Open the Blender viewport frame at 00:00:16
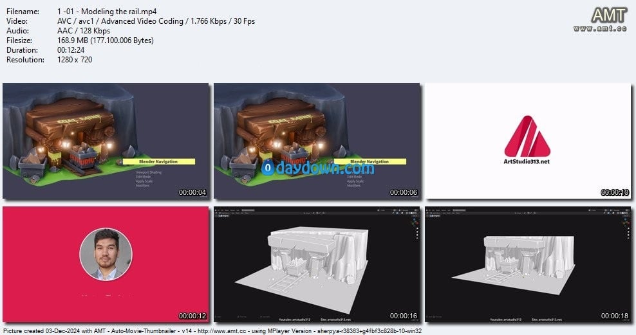Viewport: 636px width, 335px height. pos(317,264)
